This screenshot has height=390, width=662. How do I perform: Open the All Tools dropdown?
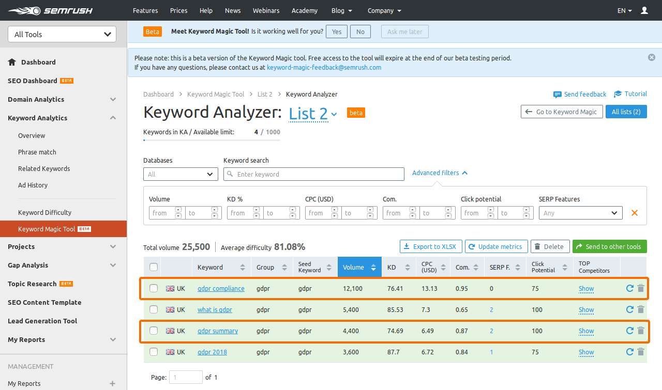(x=62, y=34)
